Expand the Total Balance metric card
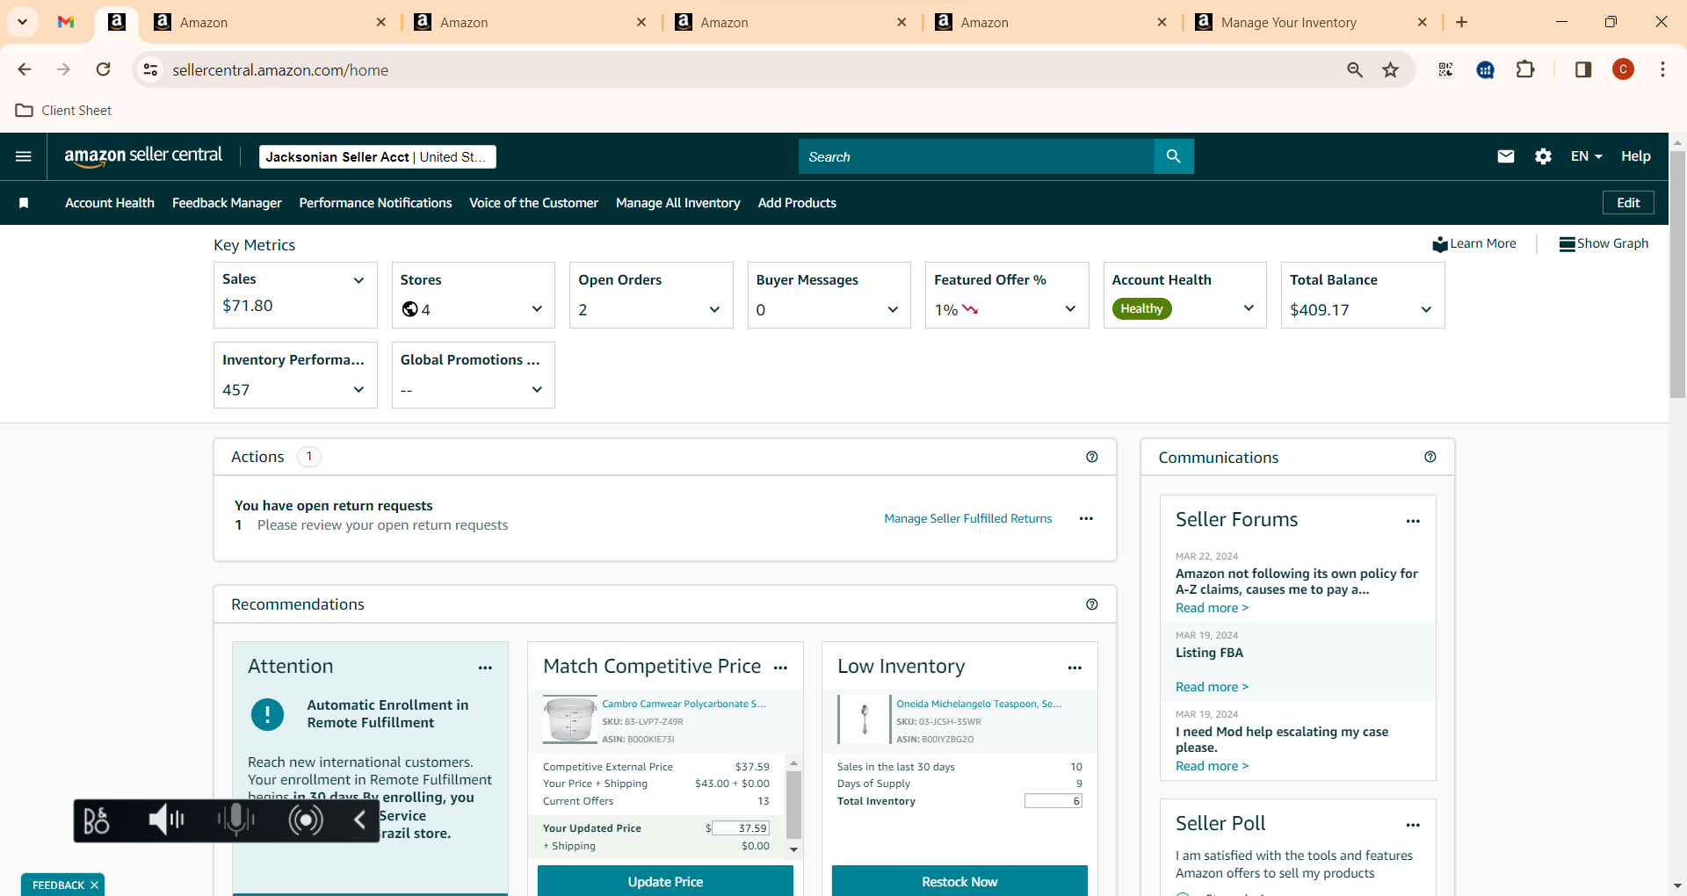The image size is (1687, 896). click(1426, 309)
